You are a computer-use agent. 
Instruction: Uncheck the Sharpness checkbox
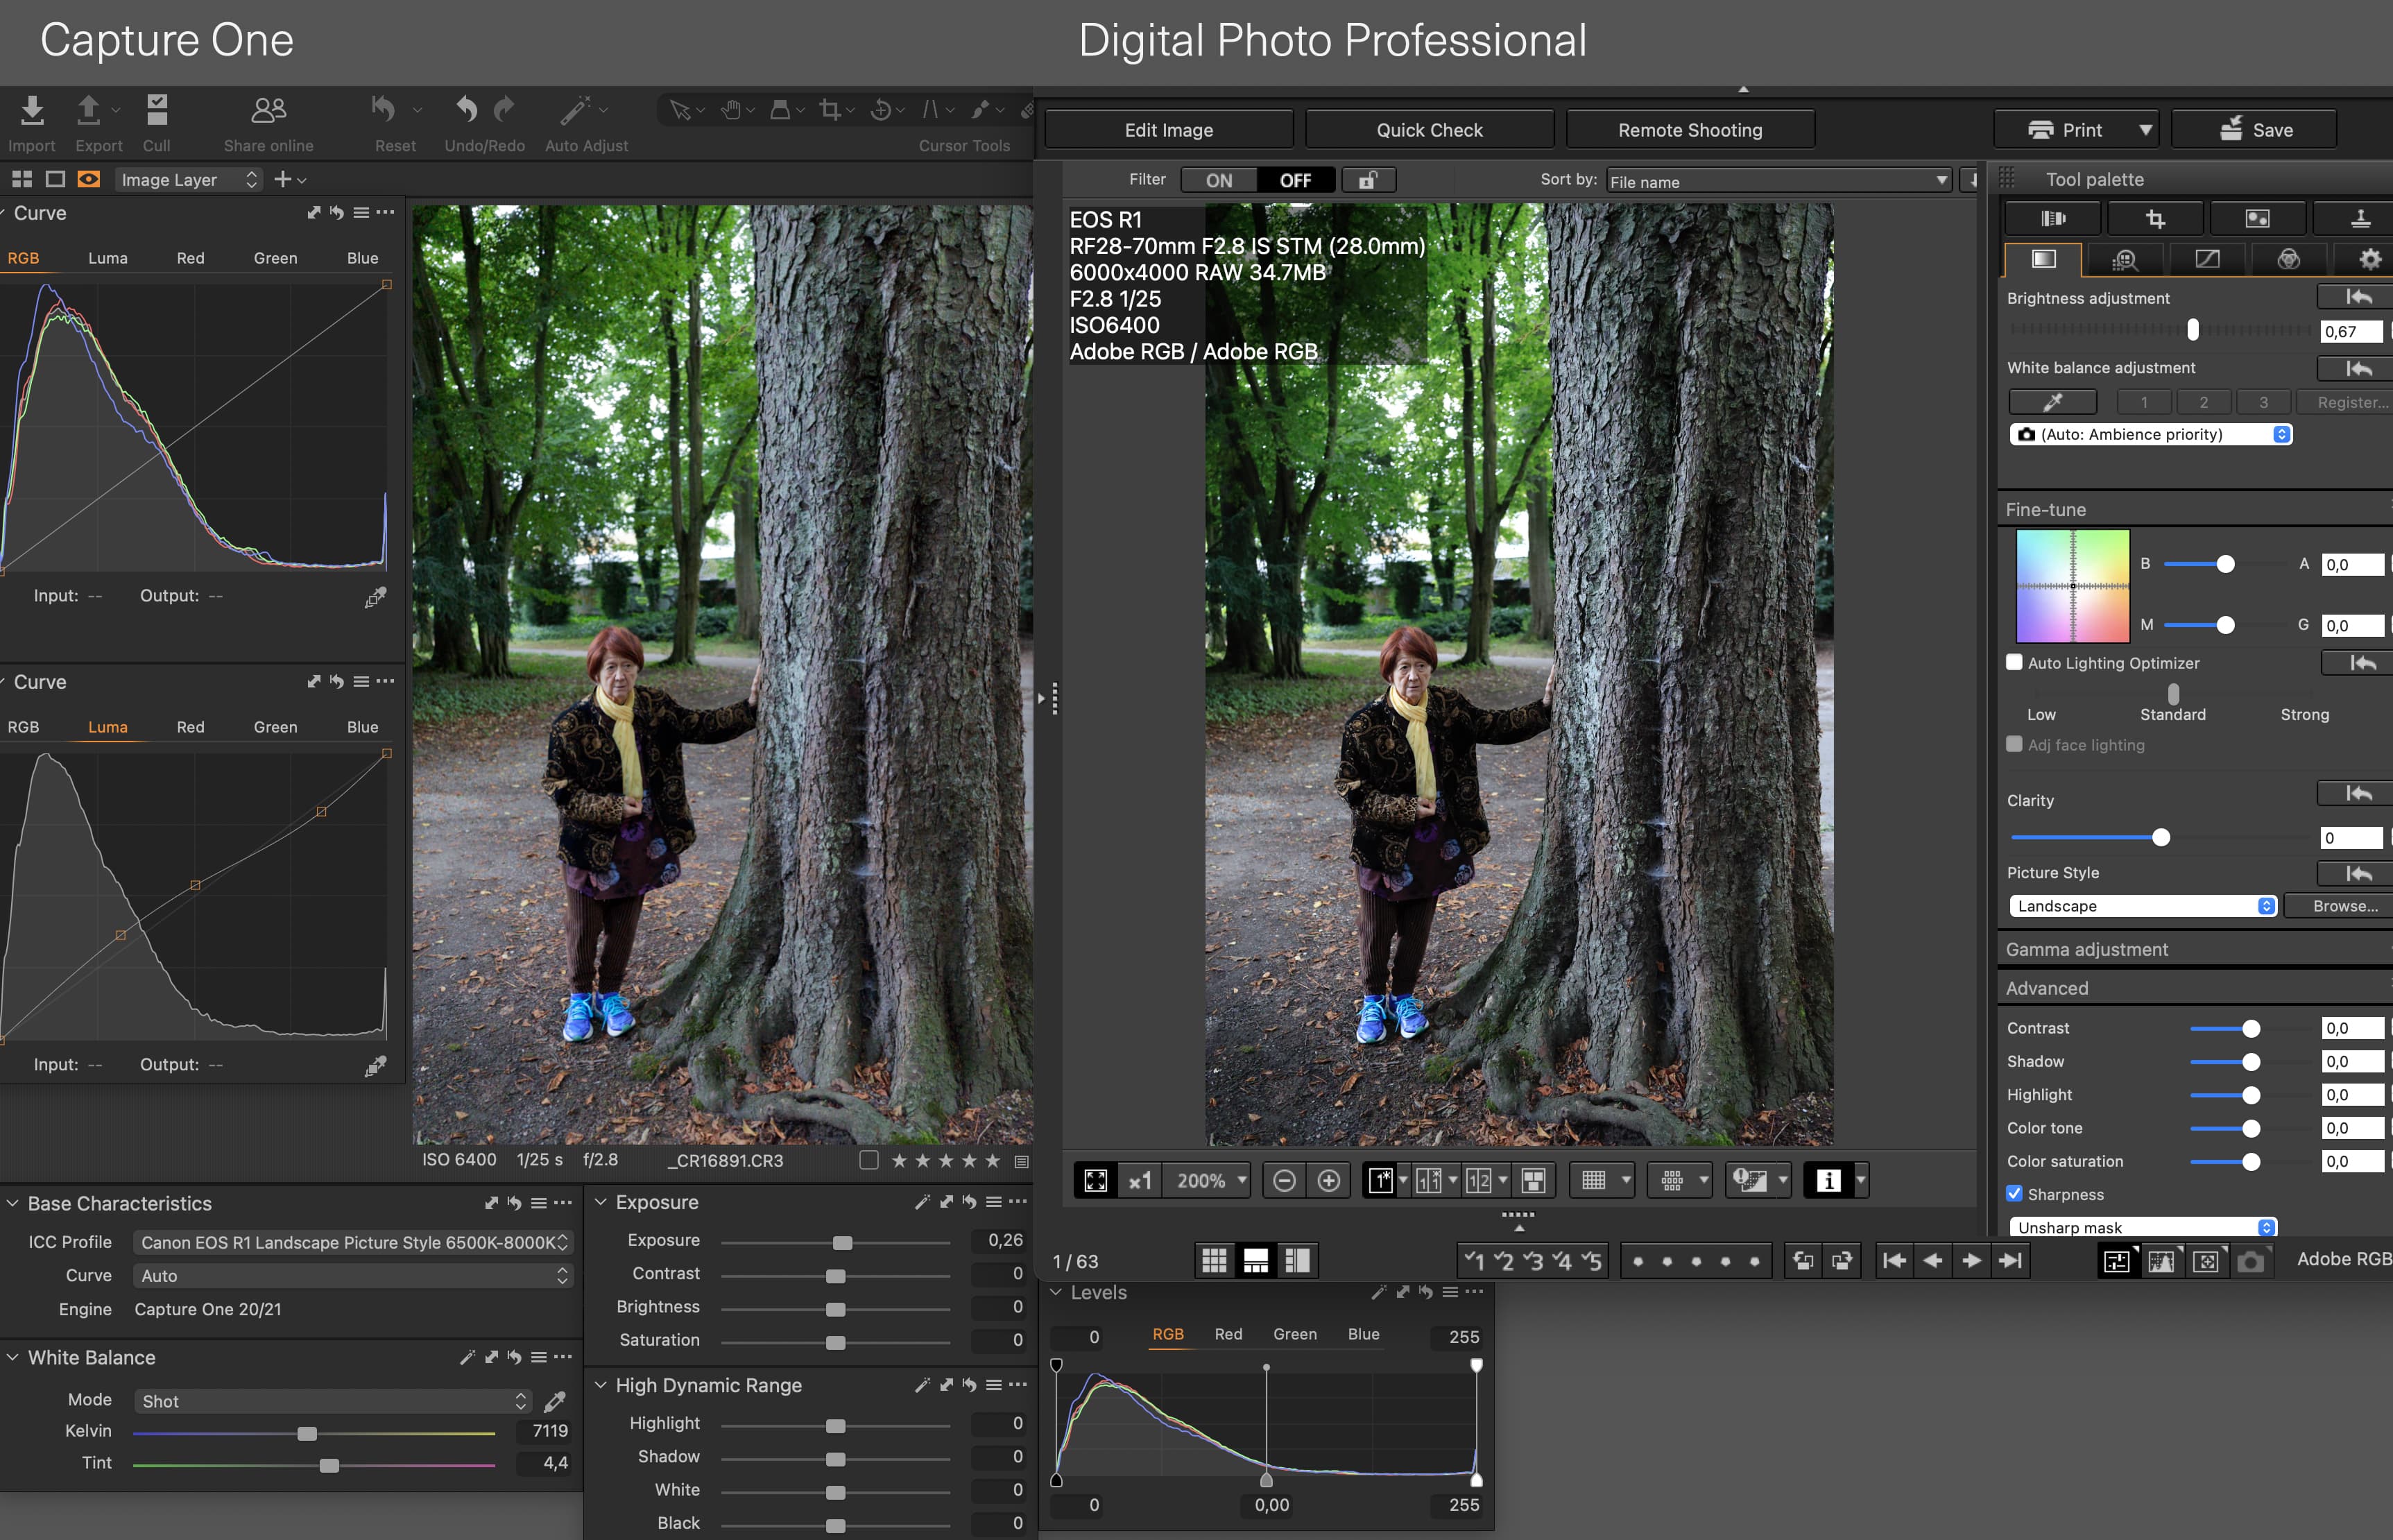pyautogui.click(x=2015, y=1194)
